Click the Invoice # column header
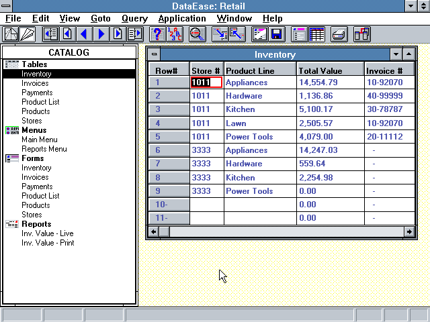Screen dimensions: 430x322 (389, 68)
